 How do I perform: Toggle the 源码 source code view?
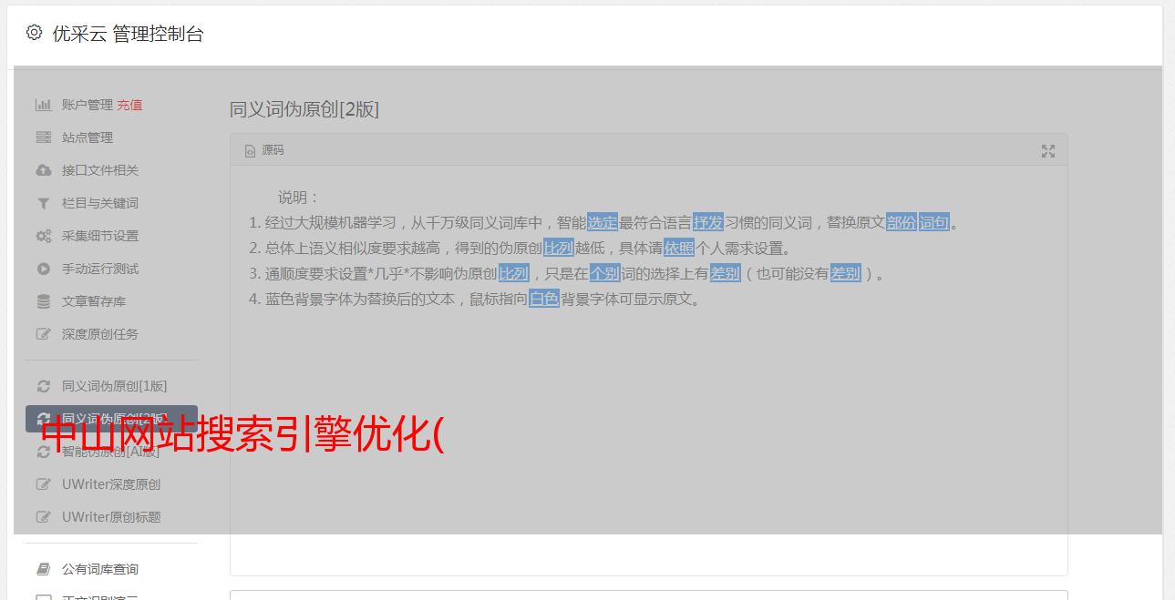click(x=264, y=150)
